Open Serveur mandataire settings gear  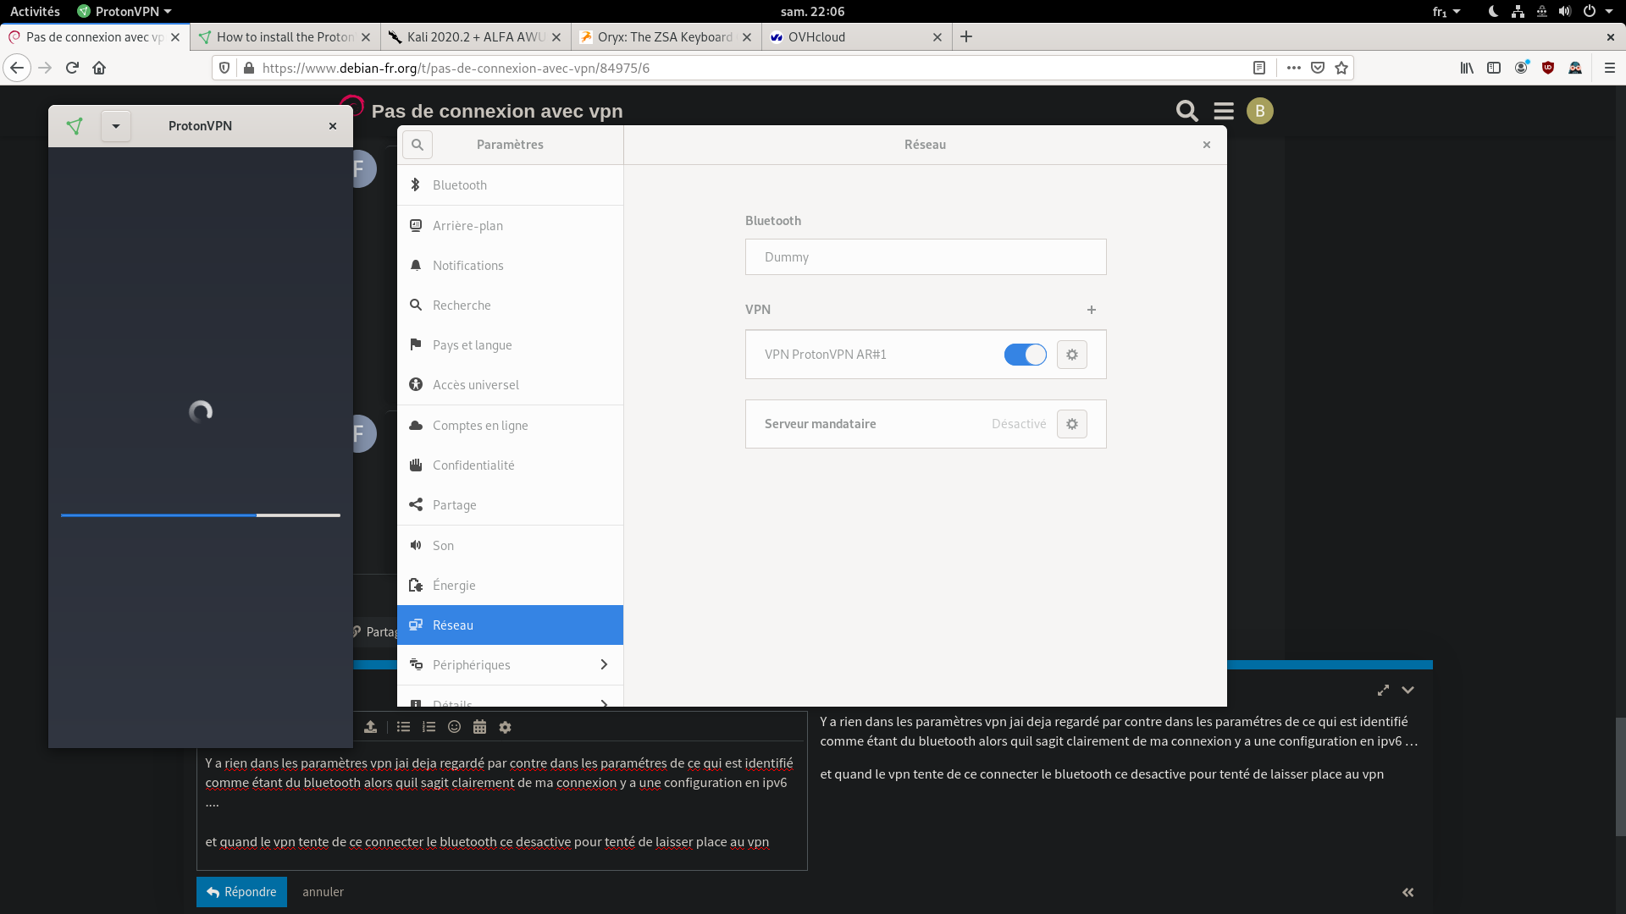point(1072,424)
